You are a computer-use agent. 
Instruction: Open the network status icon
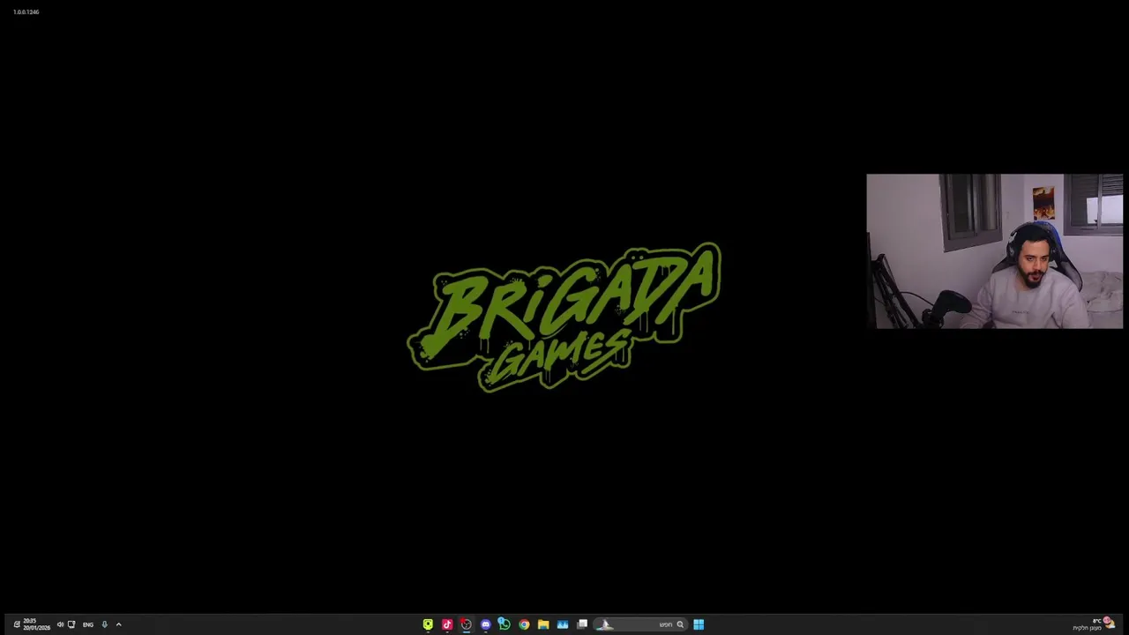(71, 624)
